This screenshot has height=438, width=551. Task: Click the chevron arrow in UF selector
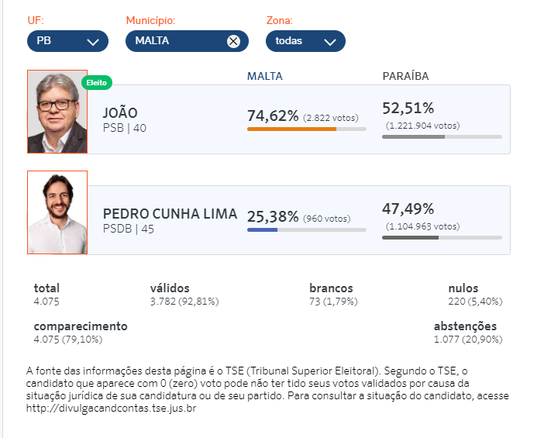click(x=93, y=42)
